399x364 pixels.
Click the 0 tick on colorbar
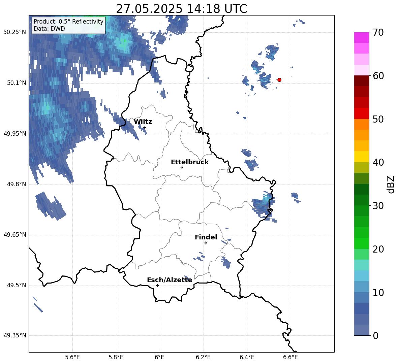tap(376, 335)
